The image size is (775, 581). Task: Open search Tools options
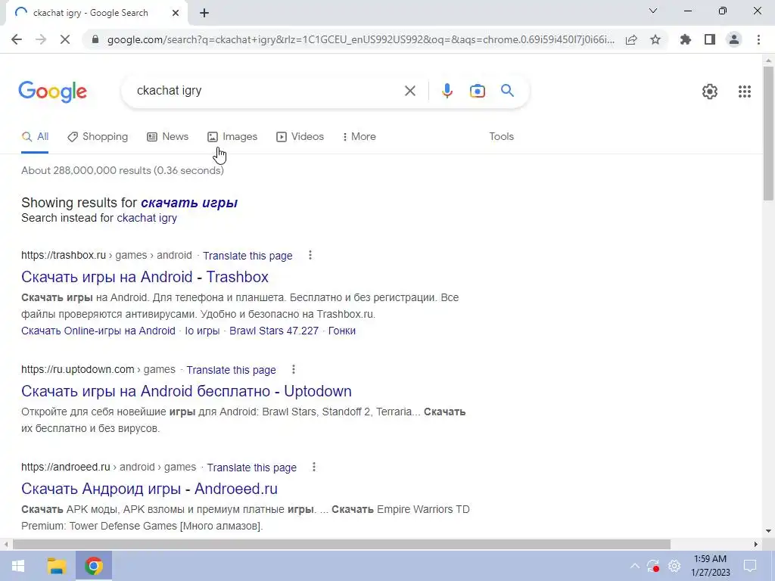coord(501,137)
